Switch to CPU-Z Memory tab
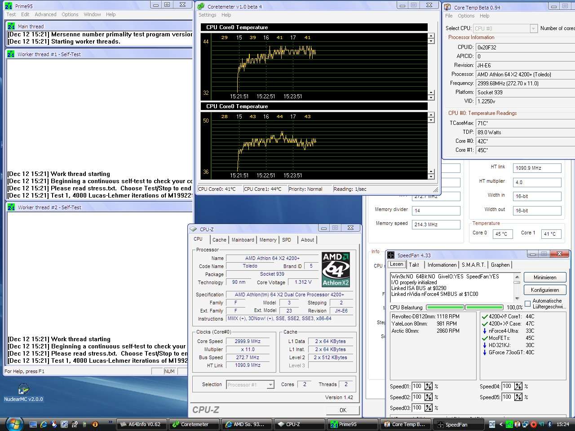This screenshot has width=575, height=431. (268, 240)
